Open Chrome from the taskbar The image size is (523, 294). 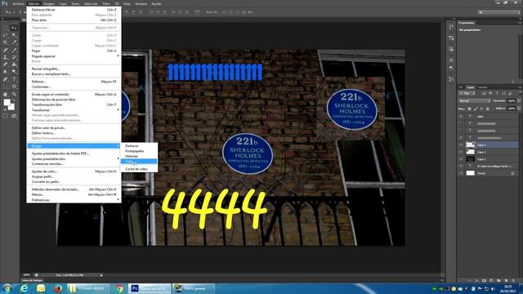click(x=119, y=288)
